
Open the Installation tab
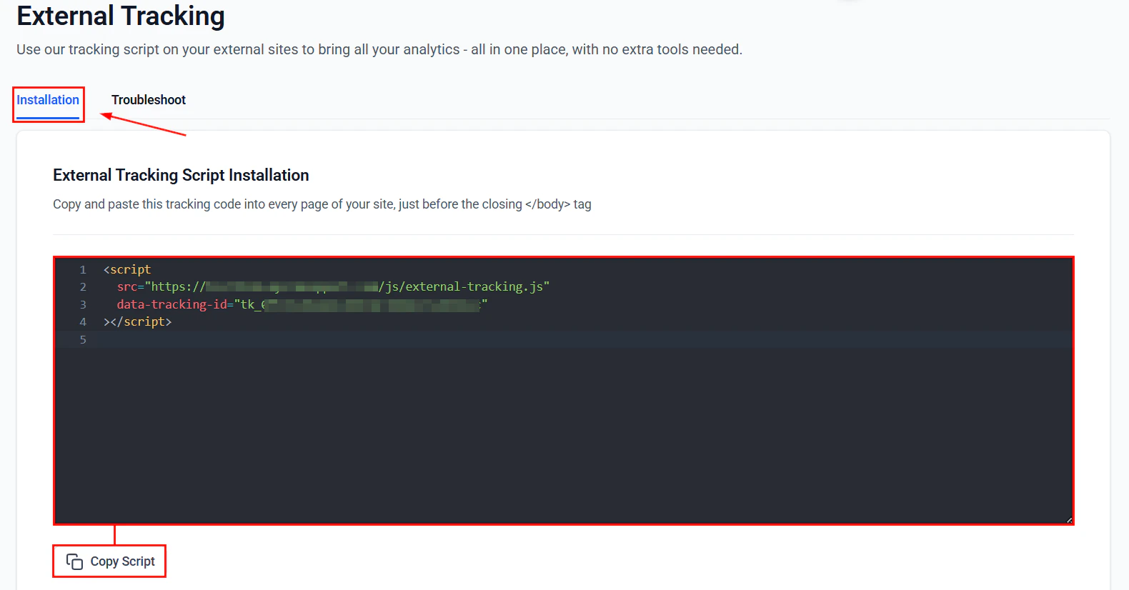(48, 100)
